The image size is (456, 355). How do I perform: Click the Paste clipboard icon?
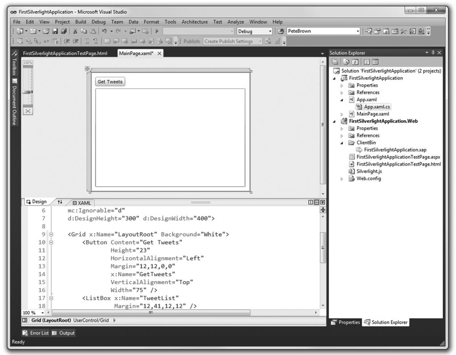click(93, 31)
